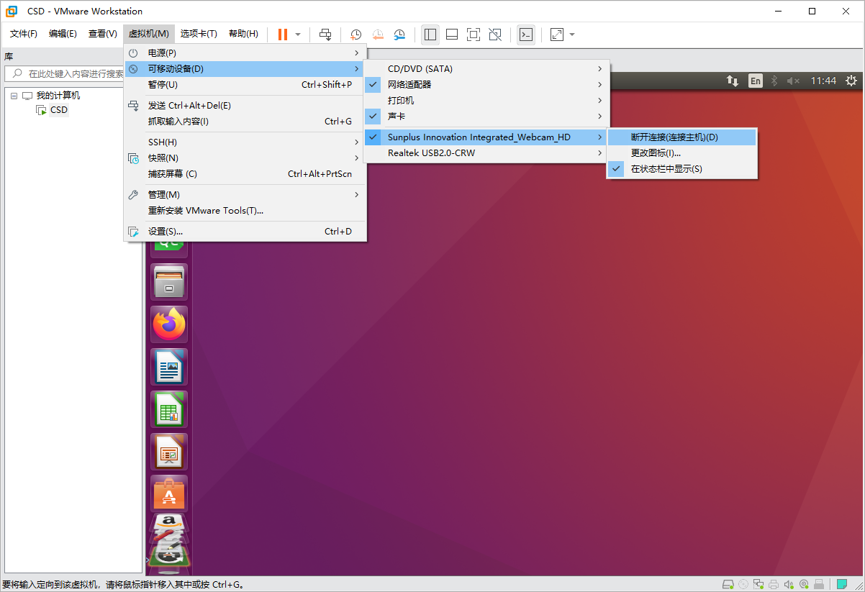The height and width of the screenshot is (592, 865).
Task: Click the teal message log note icon
Action: (x=841, y=584)
